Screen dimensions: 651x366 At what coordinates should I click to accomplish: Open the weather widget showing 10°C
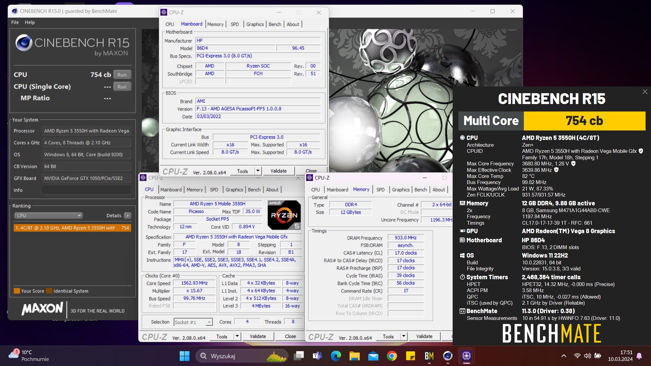pos(29,356)
